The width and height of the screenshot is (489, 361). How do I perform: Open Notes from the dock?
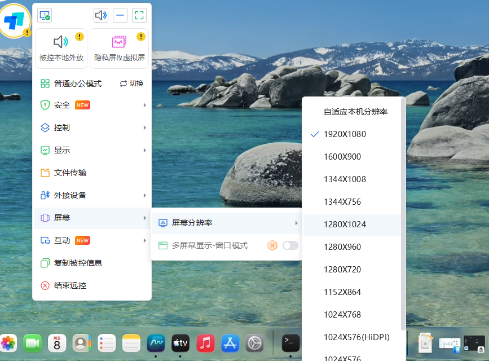point(131,343)
